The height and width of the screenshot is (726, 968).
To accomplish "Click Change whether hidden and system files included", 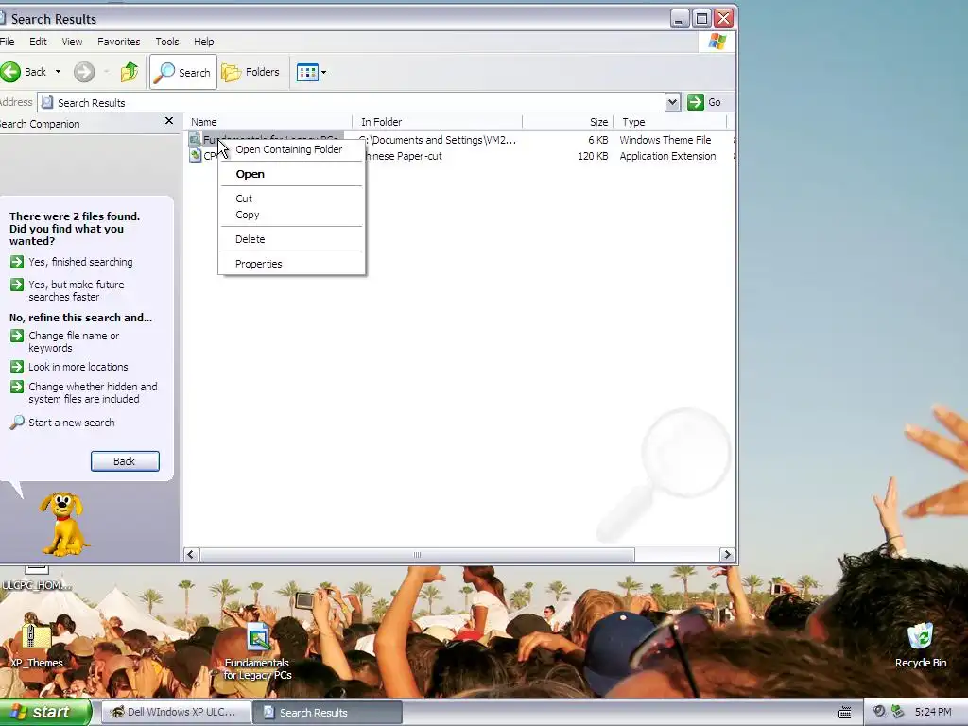I will pyautogui.click(x=93, y=392).
